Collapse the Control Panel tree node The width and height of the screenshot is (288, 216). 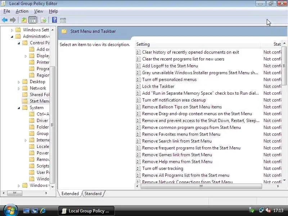[x=19, y=43]
